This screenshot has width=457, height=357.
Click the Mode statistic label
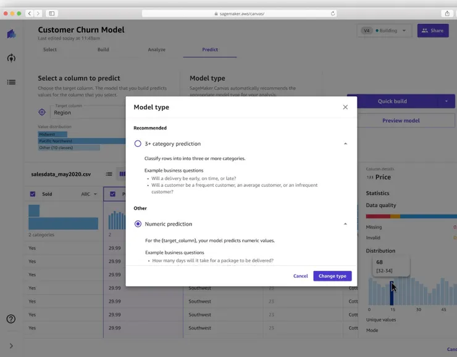tap(372, 330)
